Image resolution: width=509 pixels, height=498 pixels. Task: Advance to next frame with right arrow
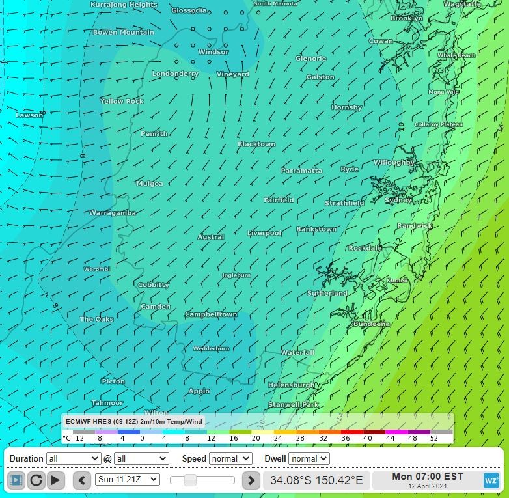251,480
